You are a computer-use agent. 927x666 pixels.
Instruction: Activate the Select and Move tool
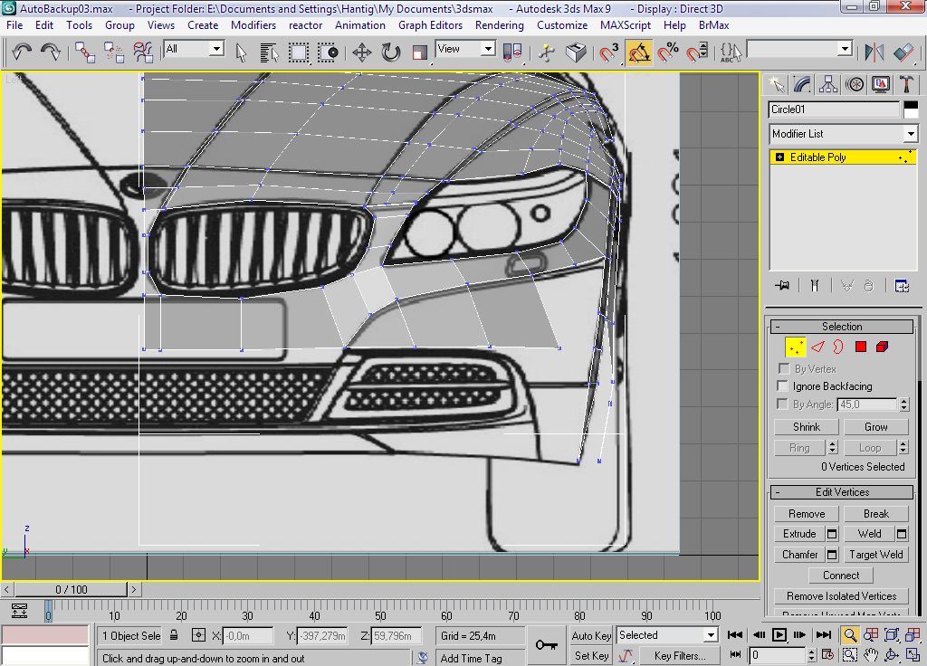click(360, 52)
